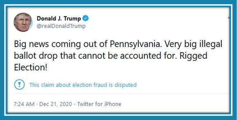Click the divider line above the timestamp
237x120 pixels.
121,94
